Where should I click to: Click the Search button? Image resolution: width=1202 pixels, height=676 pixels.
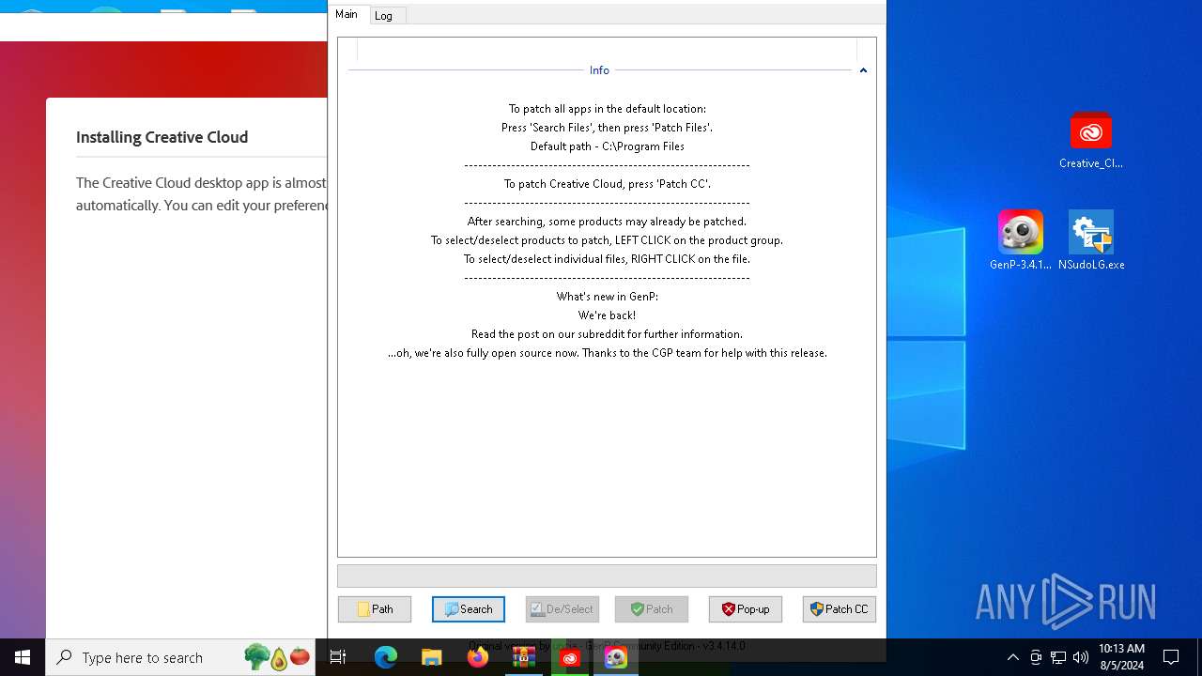pyautogui.click(x=469, y=609)
